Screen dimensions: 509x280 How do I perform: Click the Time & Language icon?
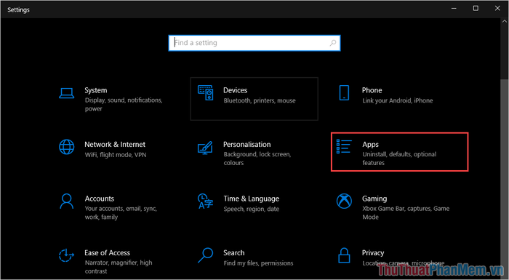pyautogui.click(x=206, y=201)
